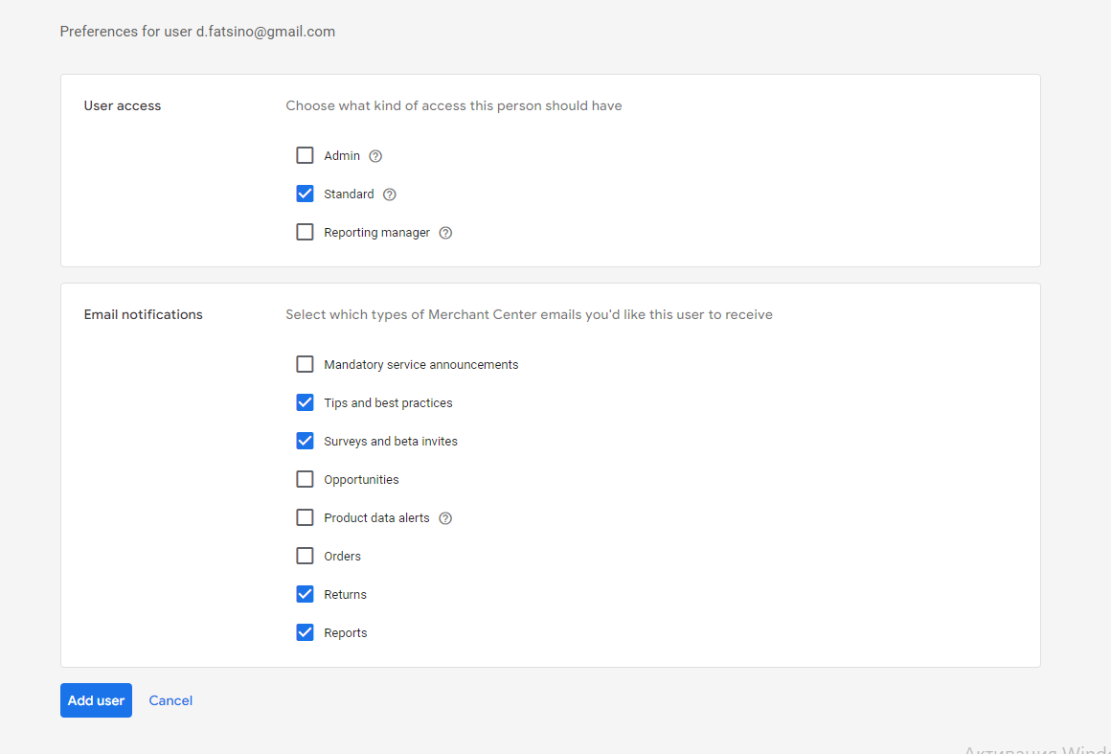Uncheck Surveys and beta invites
The width and height of the screenshot is (1111, 754).
(305, 441)
